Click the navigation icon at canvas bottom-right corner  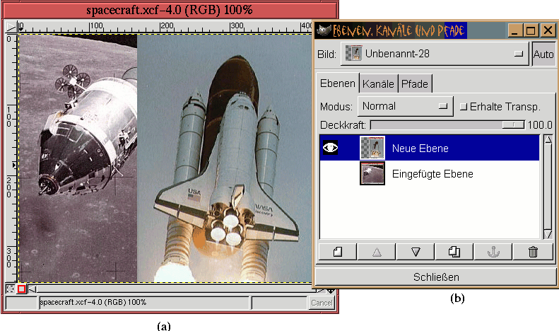click(331, 289)
